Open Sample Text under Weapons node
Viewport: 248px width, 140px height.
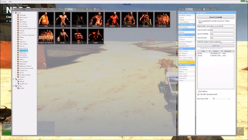23,84
